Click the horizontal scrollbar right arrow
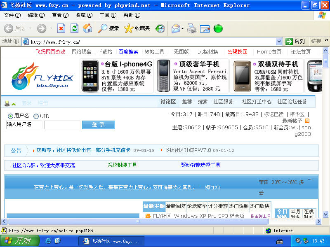Viewport: 330px width, 247px height. click(x=318, y=221)
